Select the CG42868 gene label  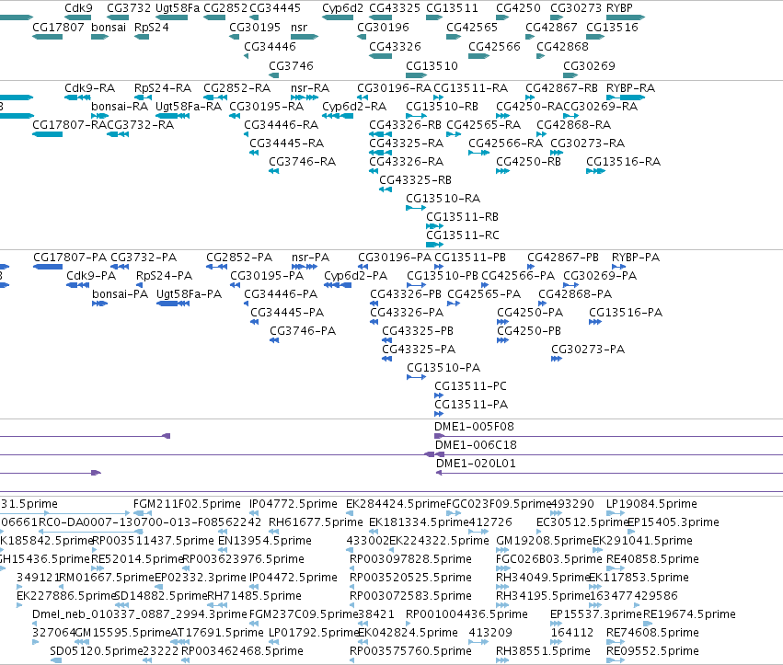pyautogui.click(x=563, y=46)
